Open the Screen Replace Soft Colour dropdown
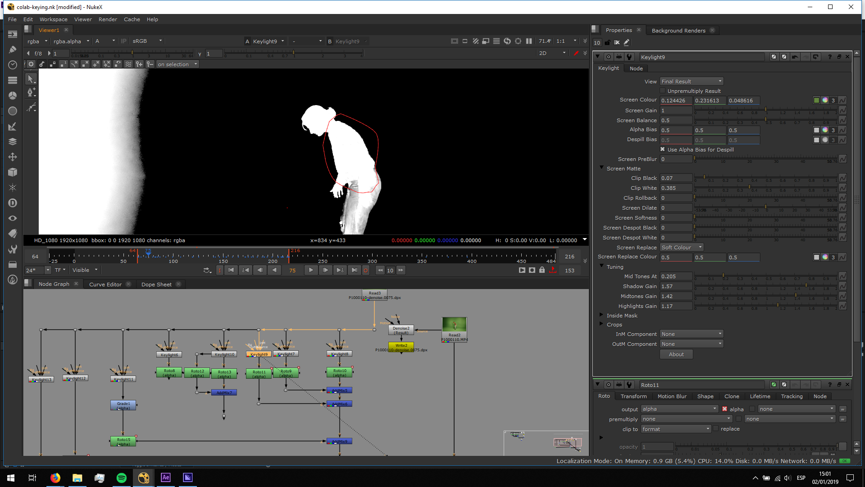 (x=682, y=248)
